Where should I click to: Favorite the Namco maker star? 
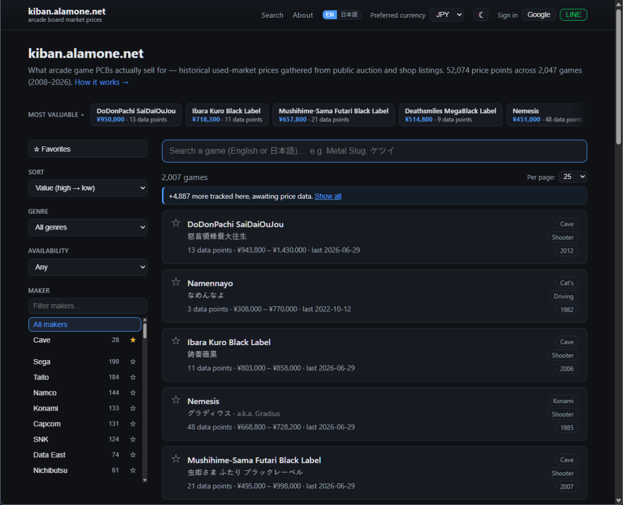pyautogui.click(x=133, y=393)
